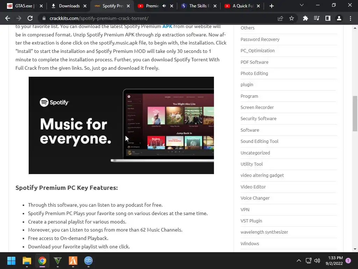Screen dimensions: 358x269
Task: Open a new browser tab
Action: [x=271, y=6]
